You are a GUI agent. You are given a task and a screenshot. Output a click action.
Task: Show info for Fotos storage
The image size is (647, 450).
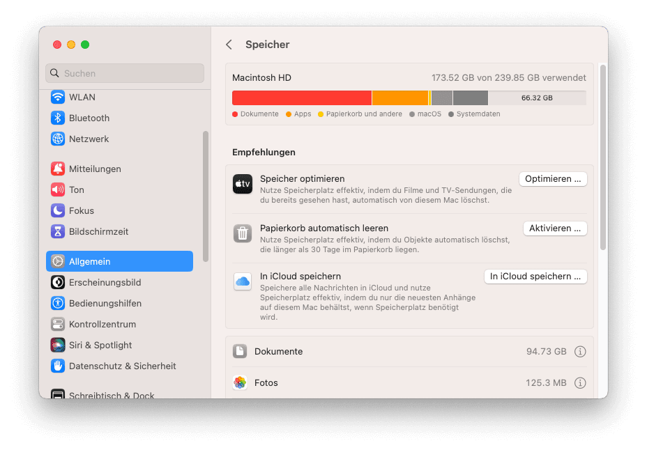(579, 383)
